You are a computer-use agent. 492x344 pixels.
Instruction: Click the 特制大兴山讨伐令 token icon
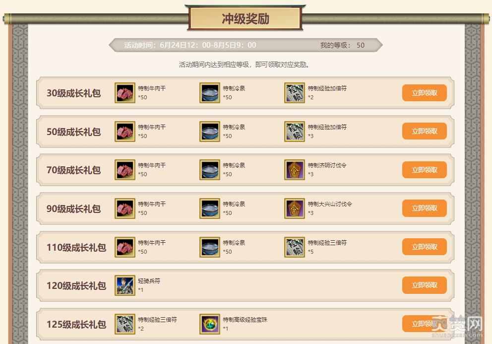[x=294, y=208]
